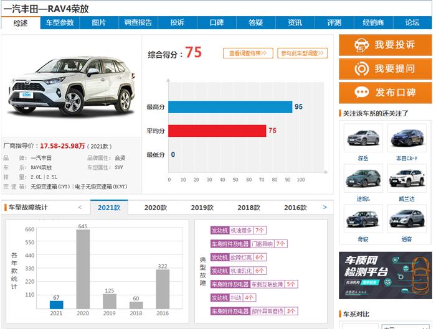Open the 答疑 tab
This screenshot has width=436, height=329.
pyautogui.click(x=256, y=22)
